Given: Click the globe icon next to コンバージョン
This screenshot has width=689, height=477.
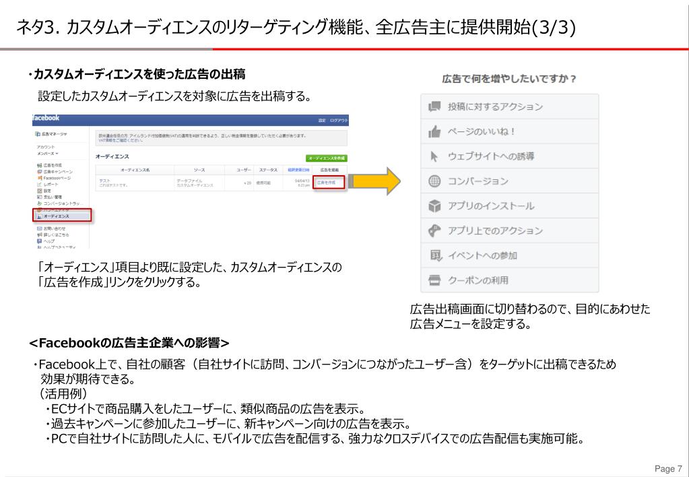Looking at the screenshot, I should pyautogui.click(x=434, y=181).
